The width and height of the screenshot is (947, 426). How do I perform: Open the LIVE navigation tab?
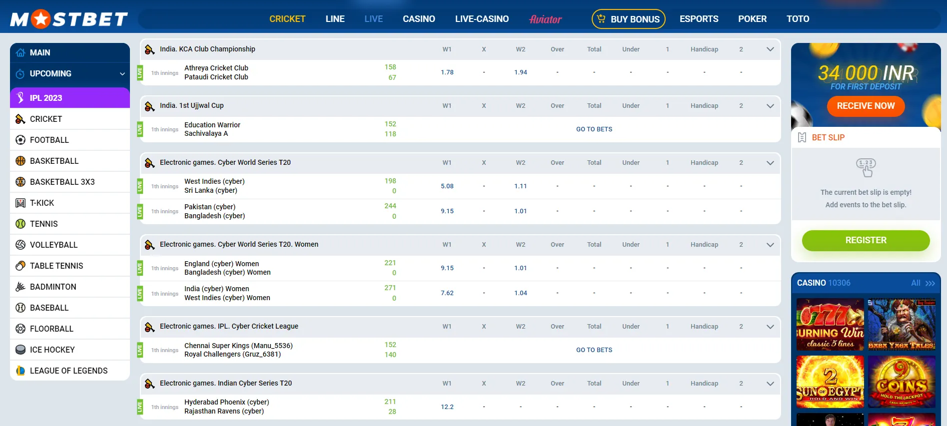coord(373,19)
